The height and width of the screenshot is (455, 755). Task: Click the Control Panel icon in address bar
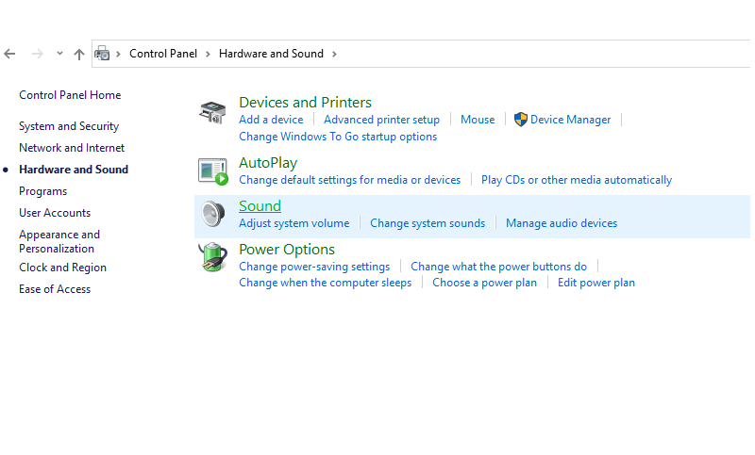click(x=102, y=54)
